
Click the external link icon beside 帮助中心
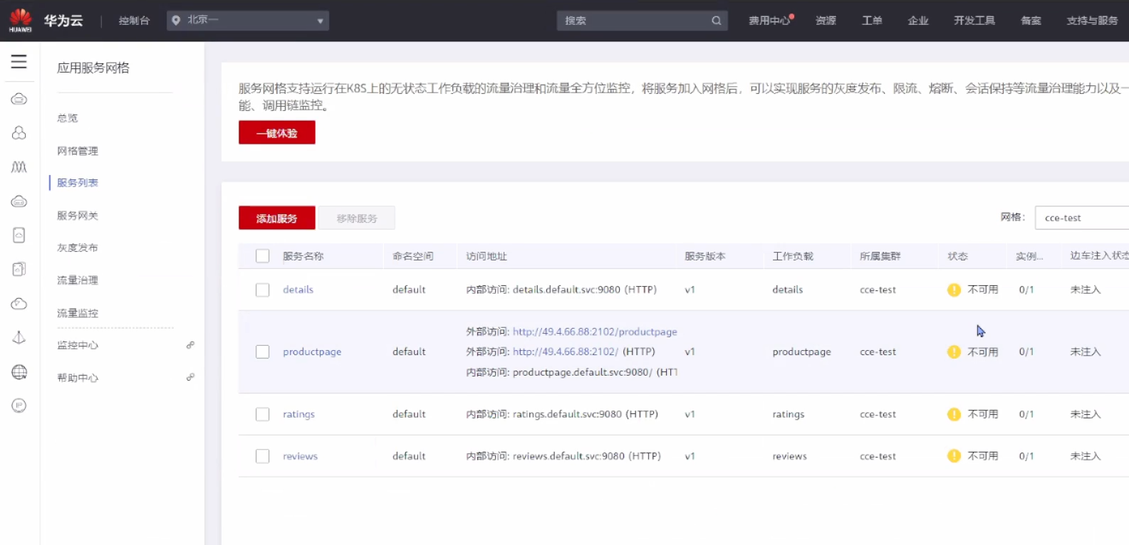coord(190,377)
